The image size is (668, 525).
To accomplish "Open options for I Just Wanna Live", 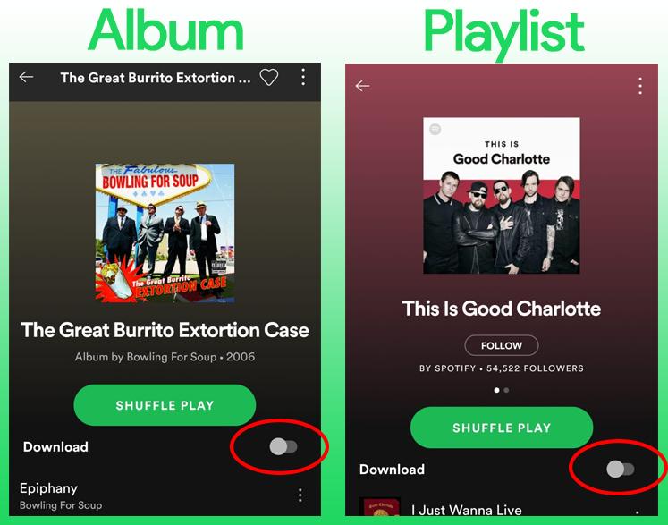I will [637, 512].
